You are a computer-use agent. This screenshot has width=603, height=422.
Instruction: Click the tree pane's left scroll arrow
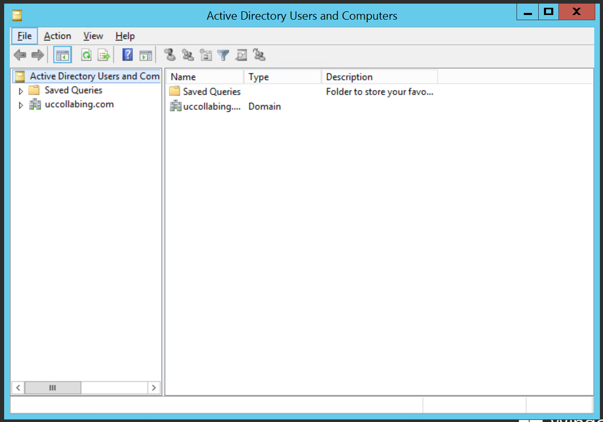18,388
